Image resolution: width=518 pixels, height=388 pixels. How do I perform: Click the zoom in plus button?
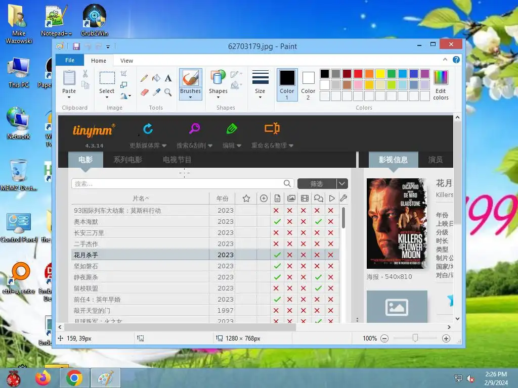point(446,338)
